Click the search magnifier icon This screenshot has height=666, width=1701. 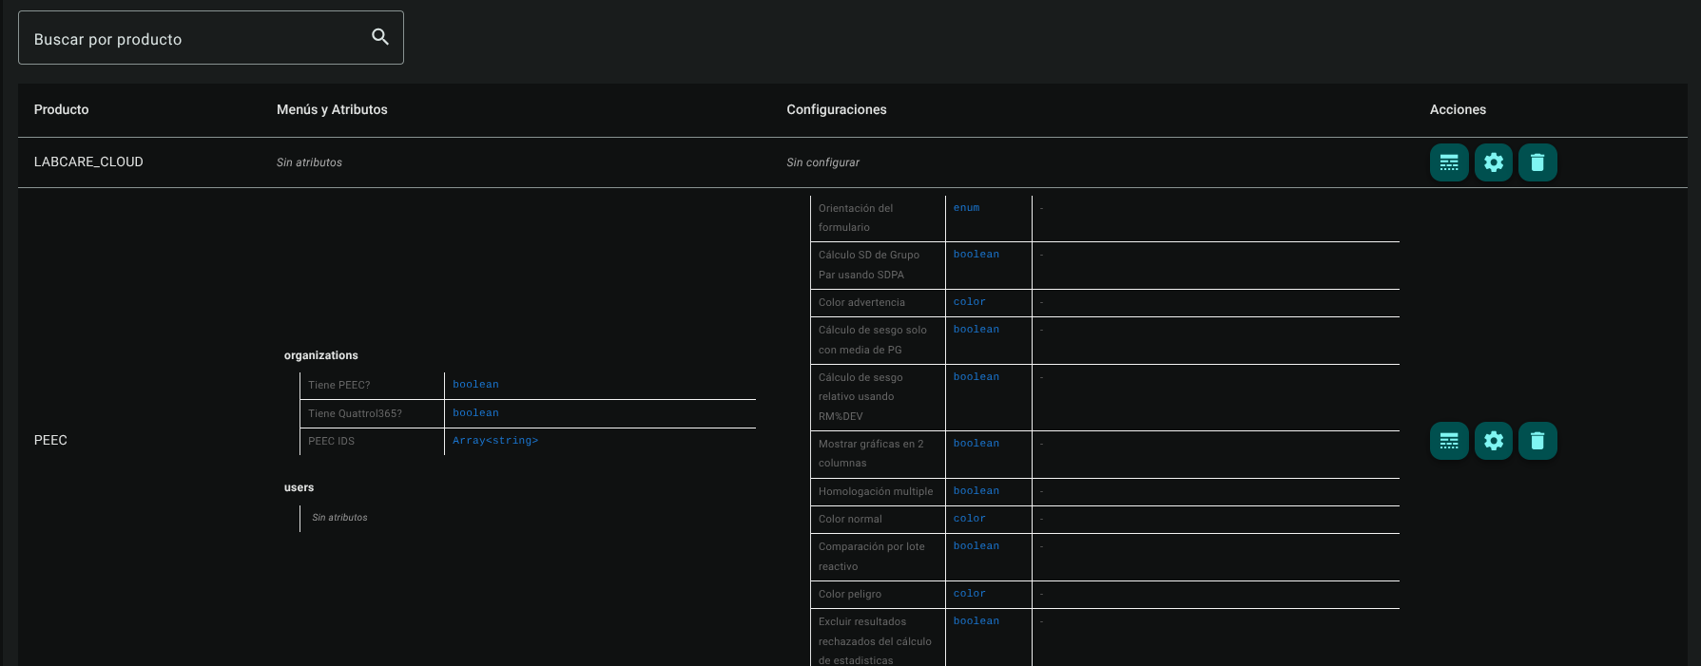tap(380, 37)
